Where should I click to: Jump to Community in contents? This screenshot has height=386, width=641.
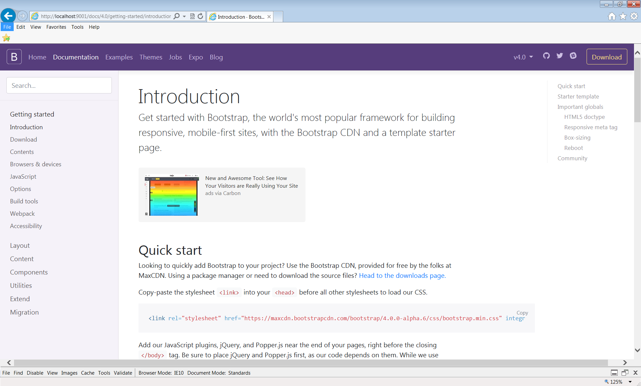pyautogui.click(x=572, y=158)
